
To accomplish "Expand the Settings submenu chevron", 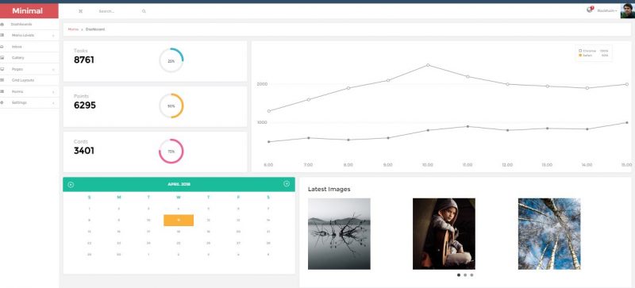I will click(x=53, y=103).
